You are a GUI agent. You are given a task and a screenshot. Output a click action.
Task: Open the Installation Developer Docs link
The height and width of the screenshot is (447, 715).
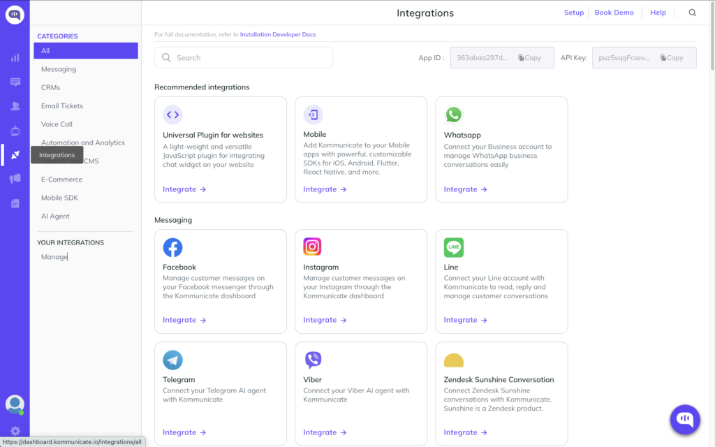click(x=277, y=34)
